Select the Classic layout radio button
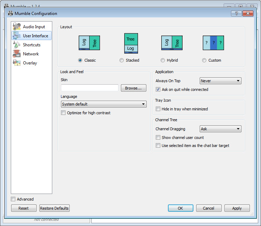This screenshot has height=226, width=261. (80, 60)
